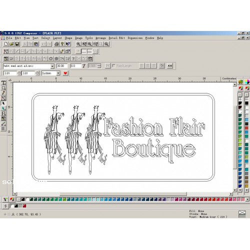Pick the black swatch in the used-colors row
Viewport: 250px width, 250px height.
16,206
